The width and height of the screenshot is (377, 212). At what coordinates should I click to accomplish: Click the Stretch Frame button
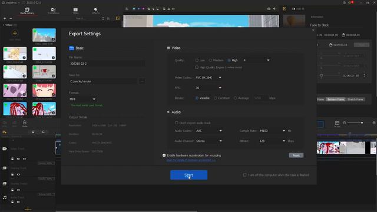pyautogui.click(x=355, y=100)
